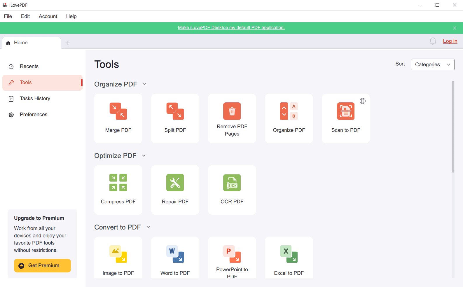
Task: Click the Excel to PDF label
Action: [289, 273]
